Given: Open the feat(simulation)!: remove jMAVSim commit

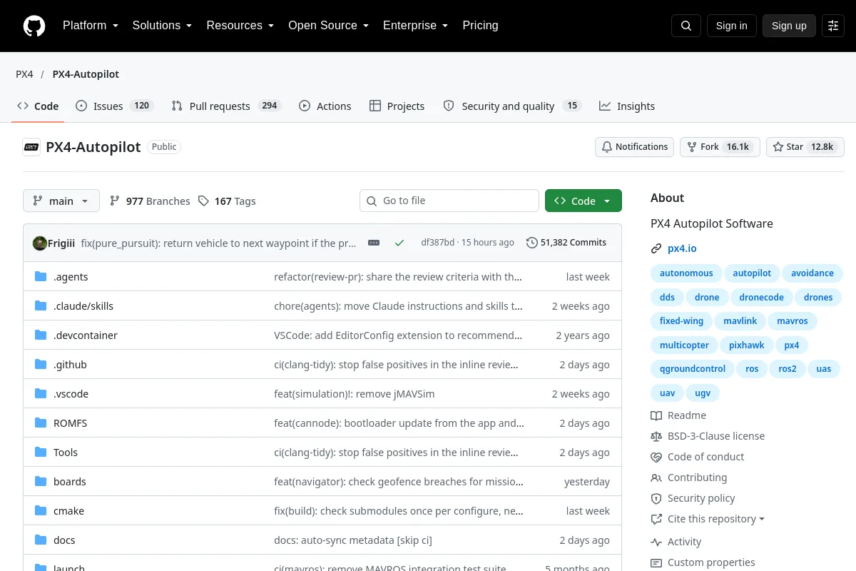Looking at the screenshot, I should (x=354, y=394).
